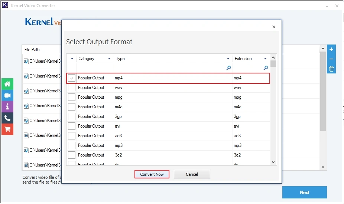Open the info sidebar icon
The image size is (344, 204).
coord(7,106)
